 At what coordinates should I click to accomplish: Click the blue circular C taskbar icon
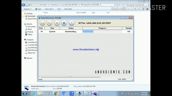click(x=64, y=94)
